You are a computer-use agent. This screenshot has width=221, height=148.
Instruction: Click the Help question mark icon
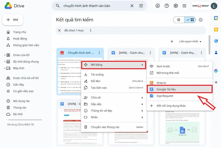[167, 6]
